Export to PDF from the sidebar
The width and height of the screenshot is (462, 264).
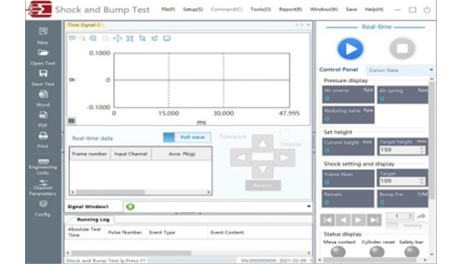pyautogui.click(x=43, y=115)
